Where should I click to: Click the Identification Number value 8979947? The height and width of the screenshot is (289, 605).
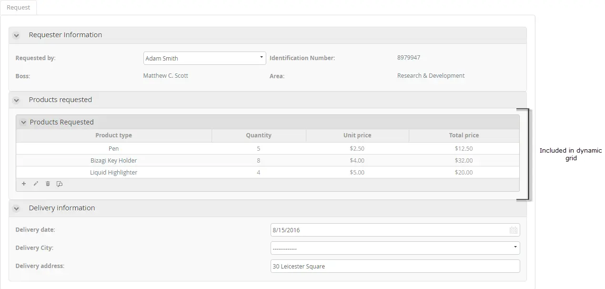pos(409,58)
